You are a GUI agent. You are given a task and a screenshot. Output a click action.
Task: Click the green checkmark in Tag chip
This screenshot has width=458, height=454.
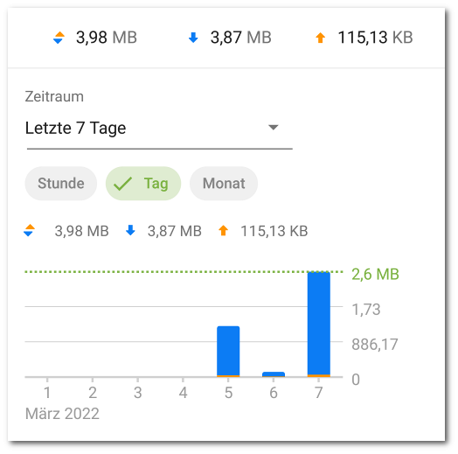click(x=122, y=184)
